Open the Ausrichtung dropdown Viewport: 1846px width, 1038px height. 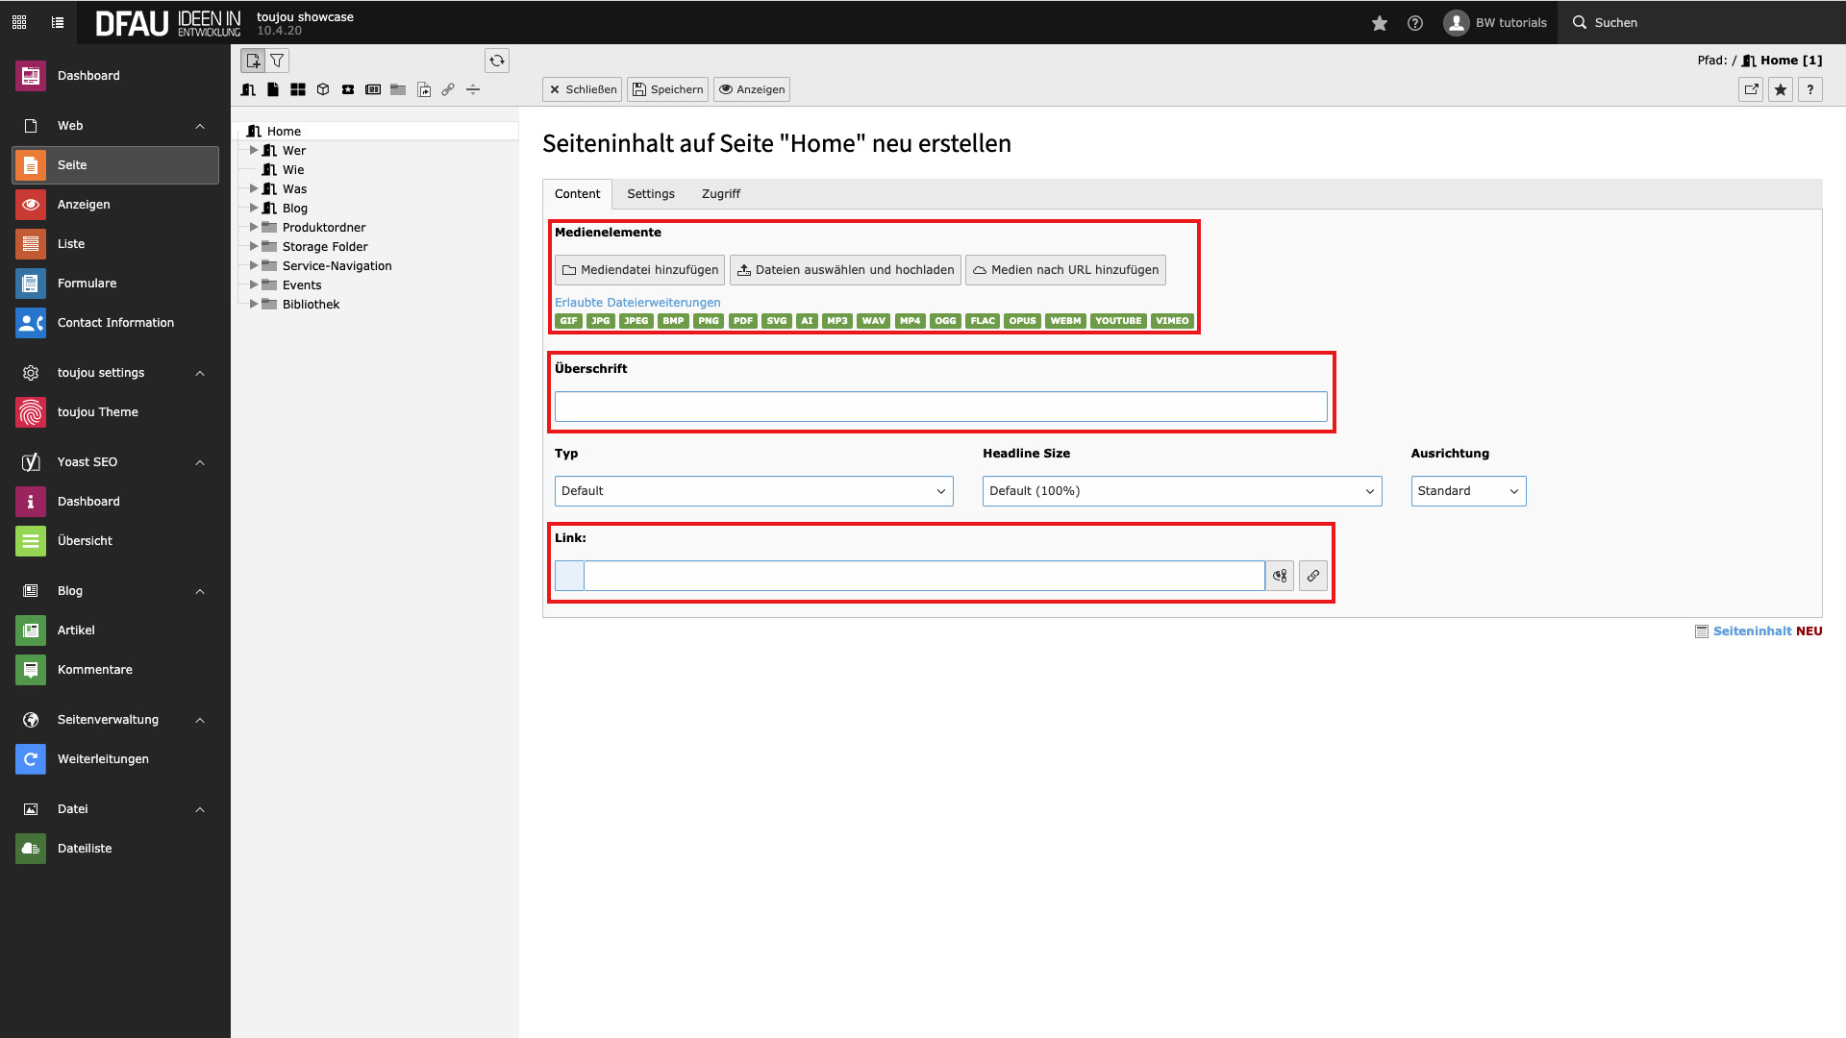click(x=1468, y=491)
